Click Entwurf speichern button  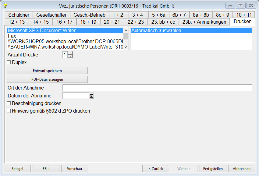[x=47, y=71]
